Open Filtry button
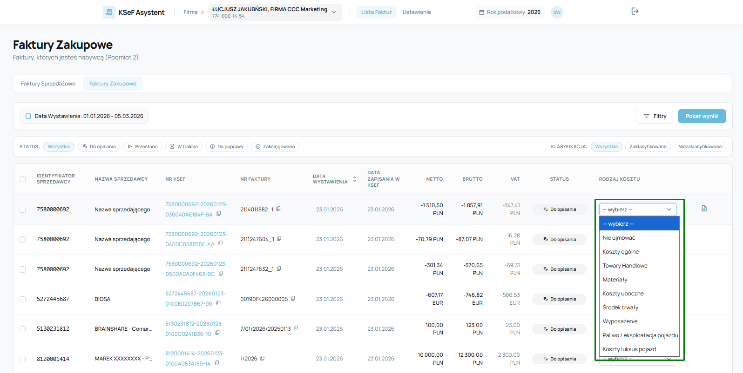 tap(655, 116)
